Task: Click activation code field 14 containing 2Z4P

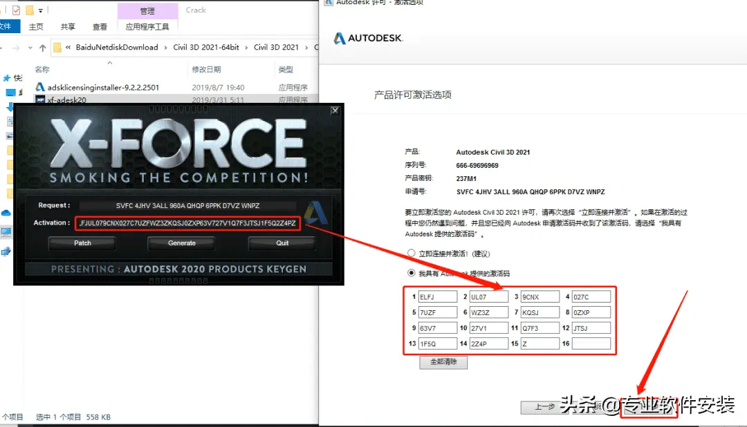Action: (489, 343)
